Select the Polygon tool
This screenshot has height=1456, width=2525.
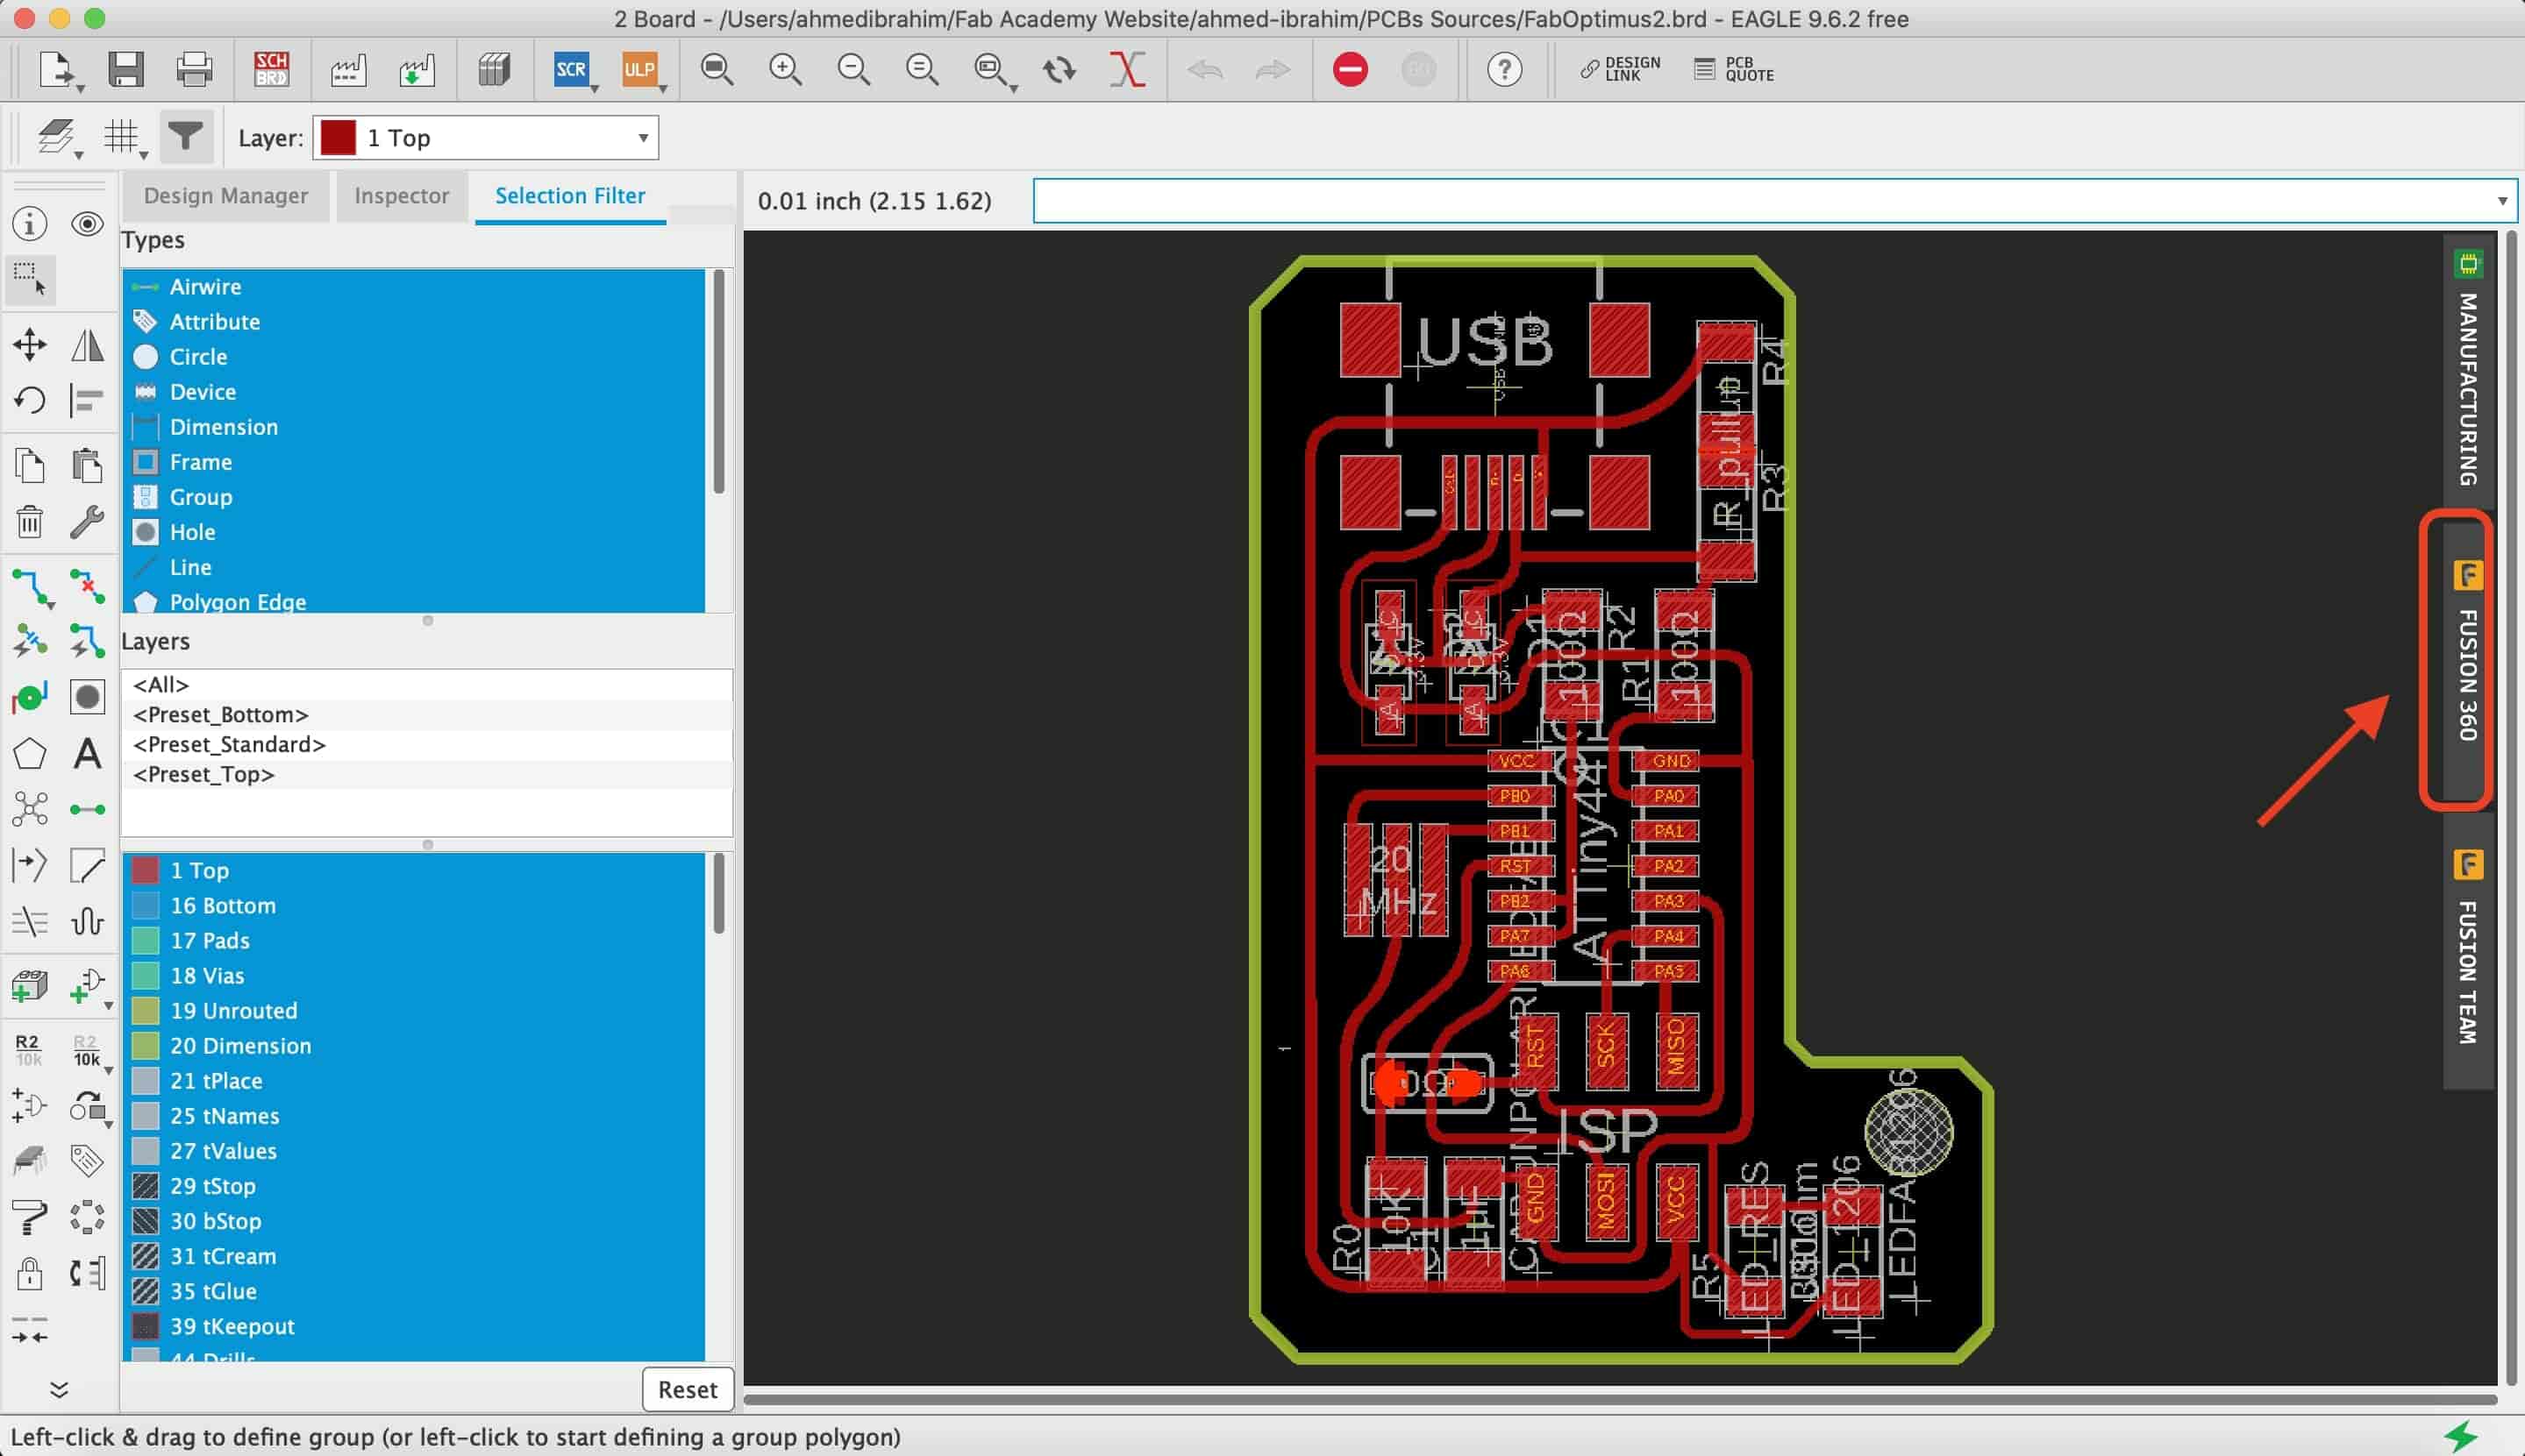point(30,754)
